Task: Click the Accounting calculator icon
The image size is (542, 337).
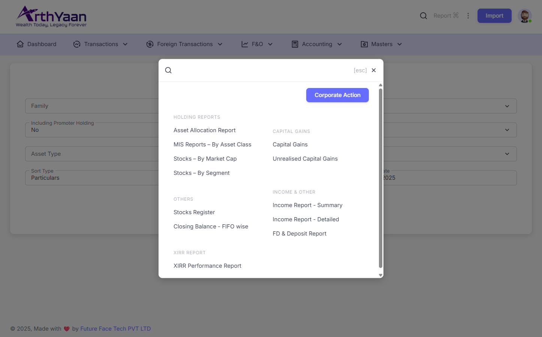Action: (x=295, y=44)
